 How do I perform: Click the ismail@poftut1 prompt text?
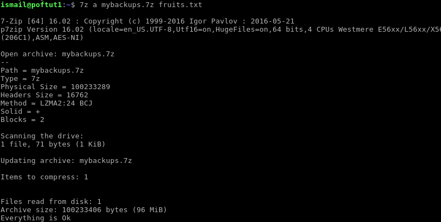(31, 5)
